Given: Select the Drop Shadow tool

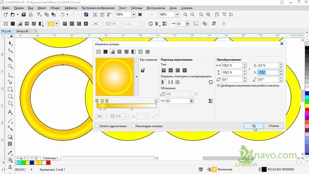Looking at the screenshot, I should click(x=10, y=137).
